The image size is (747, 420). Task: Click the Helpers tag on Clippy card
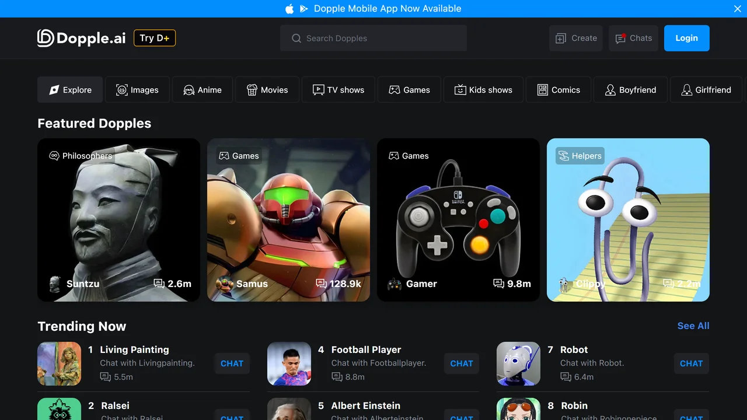click(580, 156)
